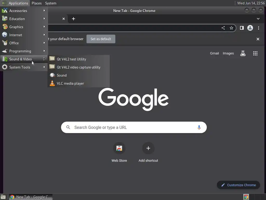The width and height of the screenshot is (266, 200).
Task: Open the System Tools submenu
Action: (x=24, y=67)
